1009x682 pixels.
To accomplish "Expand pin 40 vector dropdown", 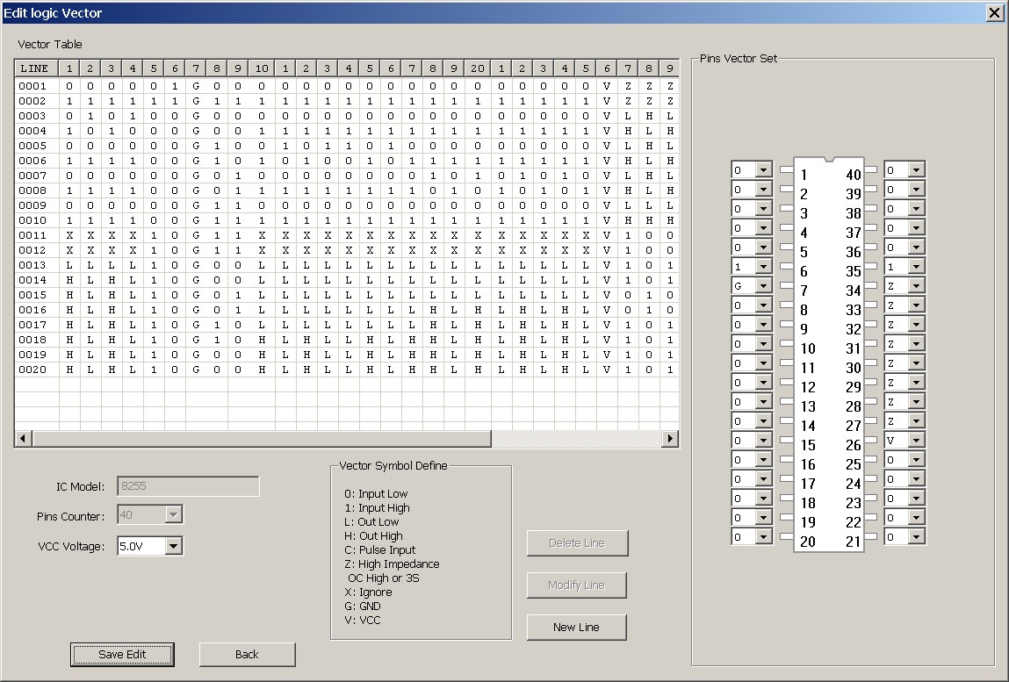I will tap(916, 169).
